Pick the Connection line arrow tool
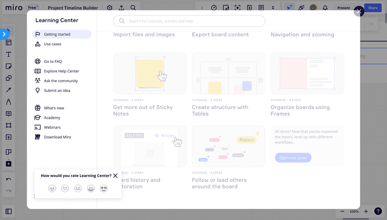The image size is (387, 220). pos(9,90)
